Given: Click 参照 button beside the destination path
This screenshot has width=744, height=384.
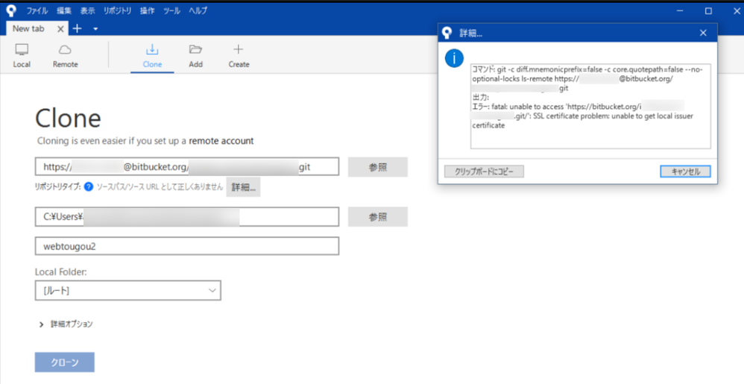Looking at the screenshot, I should point(378,217).
